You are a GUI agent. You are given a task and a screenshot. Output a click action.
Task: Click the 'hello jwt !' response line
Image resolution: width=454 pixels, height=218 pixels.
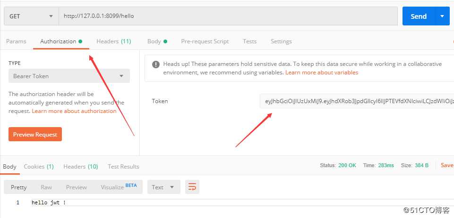pyautogui.click(x=49, y=202)
